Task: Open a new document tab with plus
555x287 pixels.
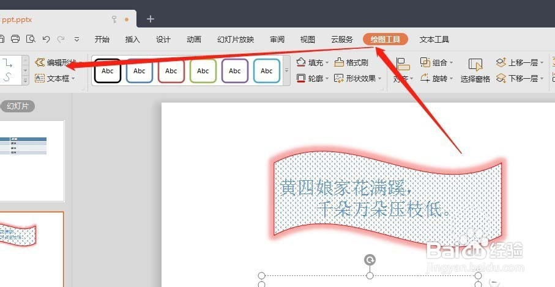Action: click(x=151, y=19)
